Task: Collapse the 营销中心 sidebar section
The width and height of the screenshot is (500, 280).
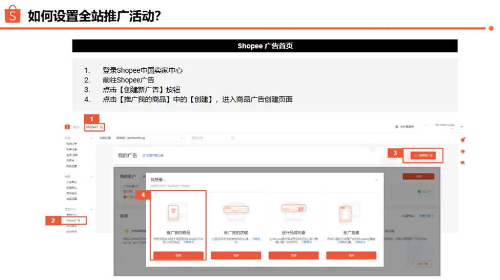Action: click(91, 210)
